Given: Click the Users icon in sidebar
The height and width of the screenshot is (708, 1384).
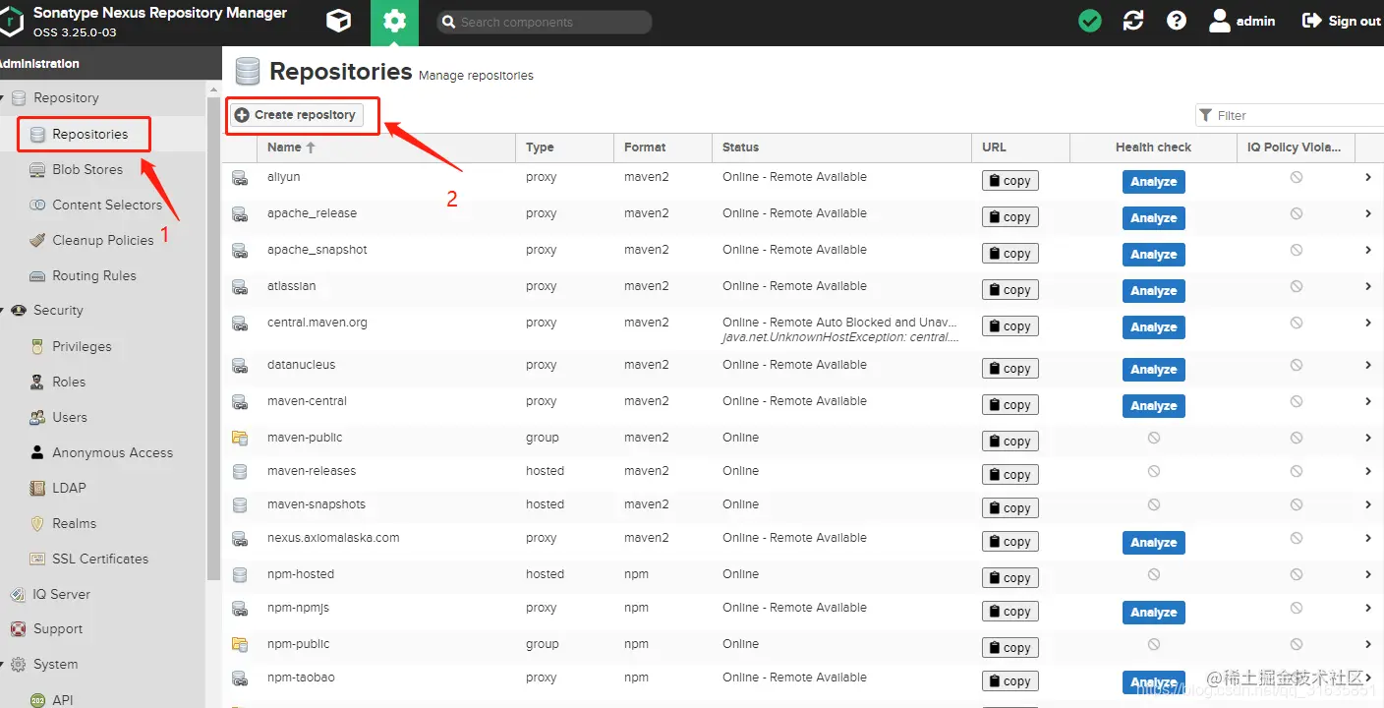Looking at the screenshot, I should [x=37, y=417].
